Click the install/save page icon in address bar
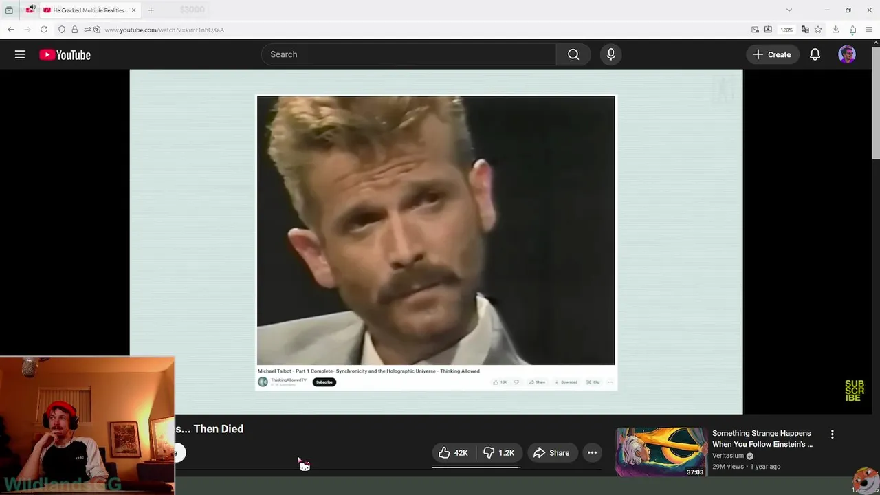 click(x=768, y=30)
